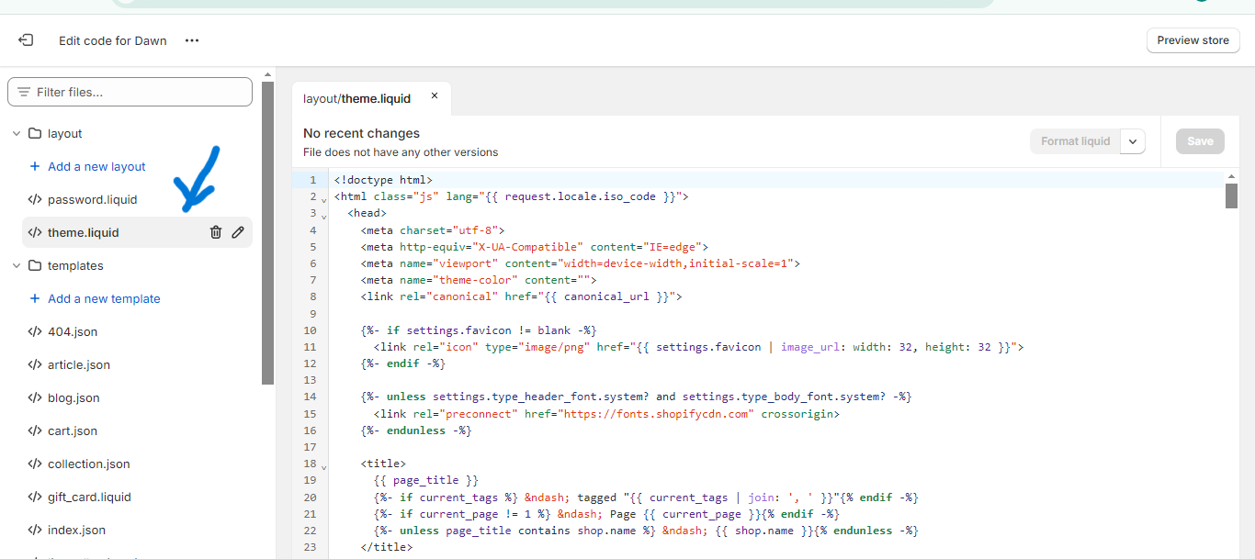Rename theme.liquid using pencil icon

click(238, 232)
